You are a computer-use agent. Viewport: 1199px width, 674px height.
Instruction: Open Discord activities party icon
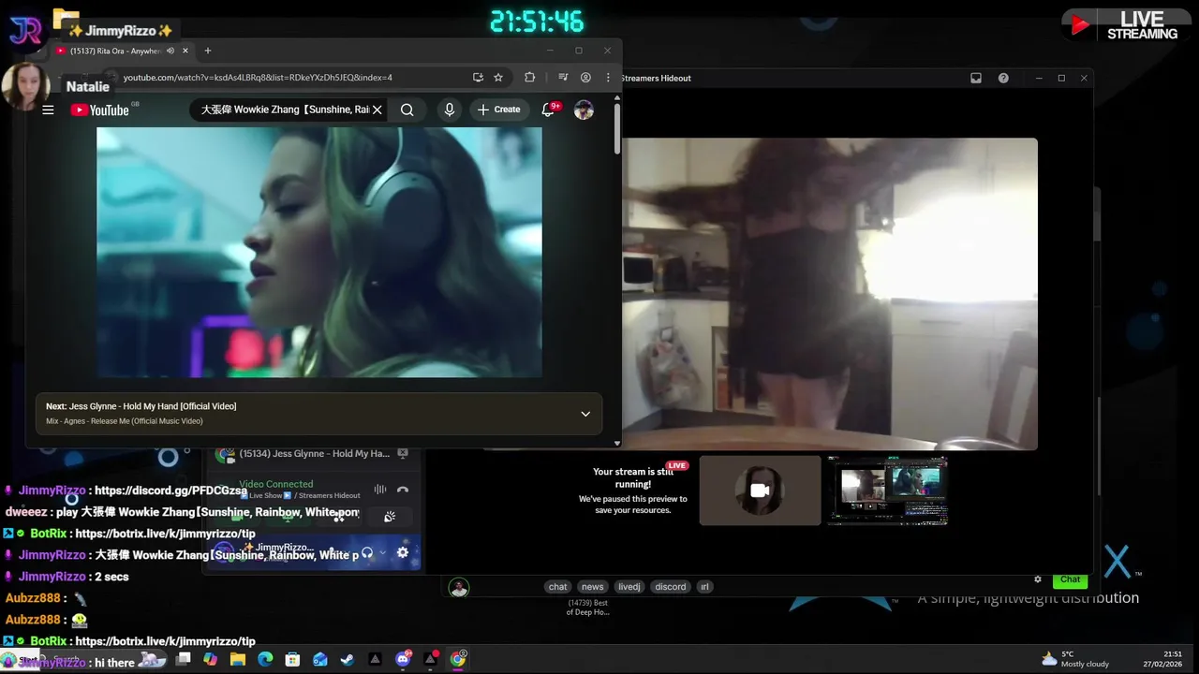[x=390, y=517]
